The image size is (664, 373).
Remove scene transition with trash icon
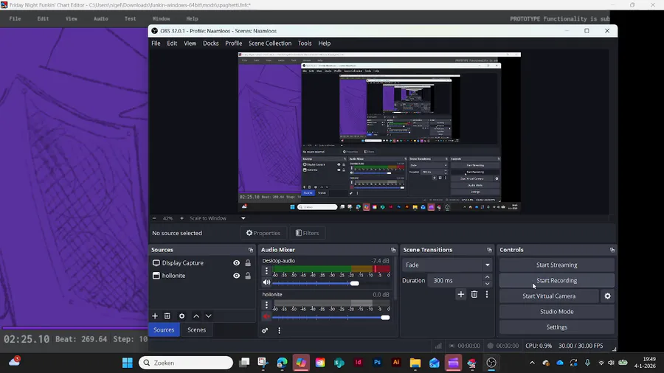474,294
